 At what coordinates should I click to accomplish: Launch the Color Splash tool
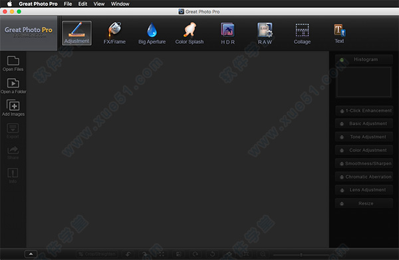click(190, 33)
